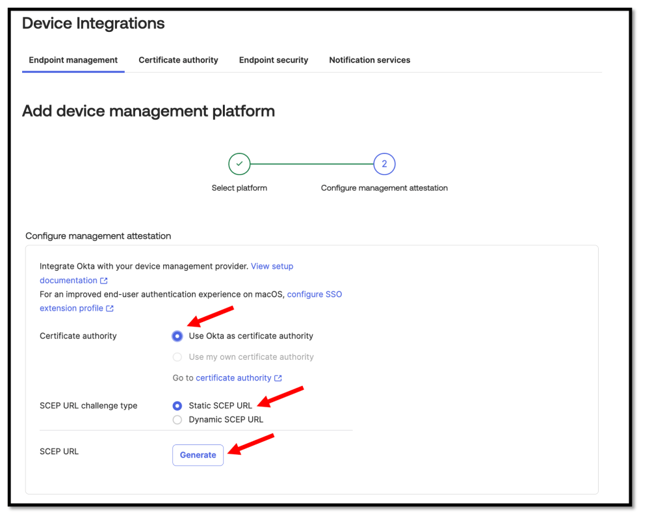Click the Configure management attestation step label
665x529 pixels.
click(384, 188)
